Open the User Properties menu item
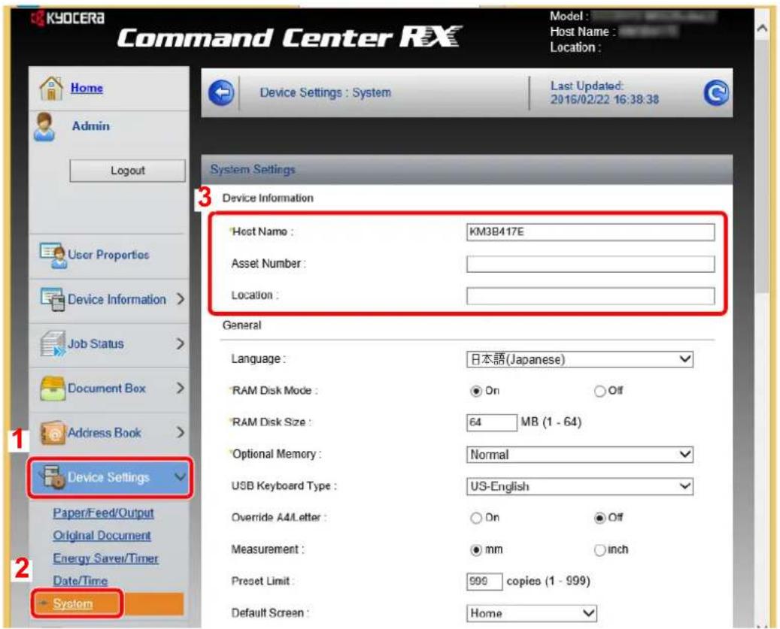 click(109, 256)
